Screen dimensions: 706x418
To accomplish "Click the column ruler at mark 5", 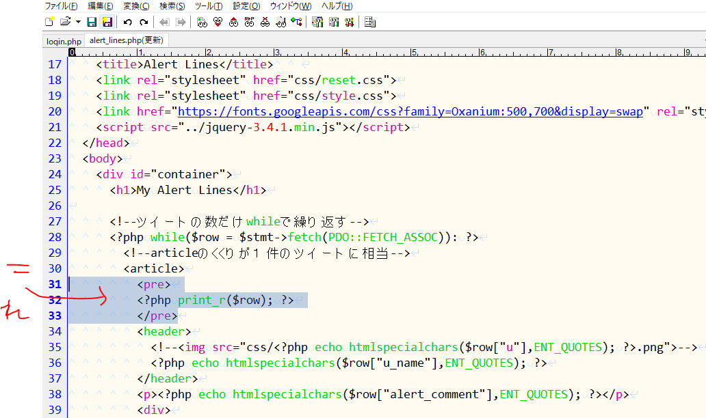I will (413, 52).
